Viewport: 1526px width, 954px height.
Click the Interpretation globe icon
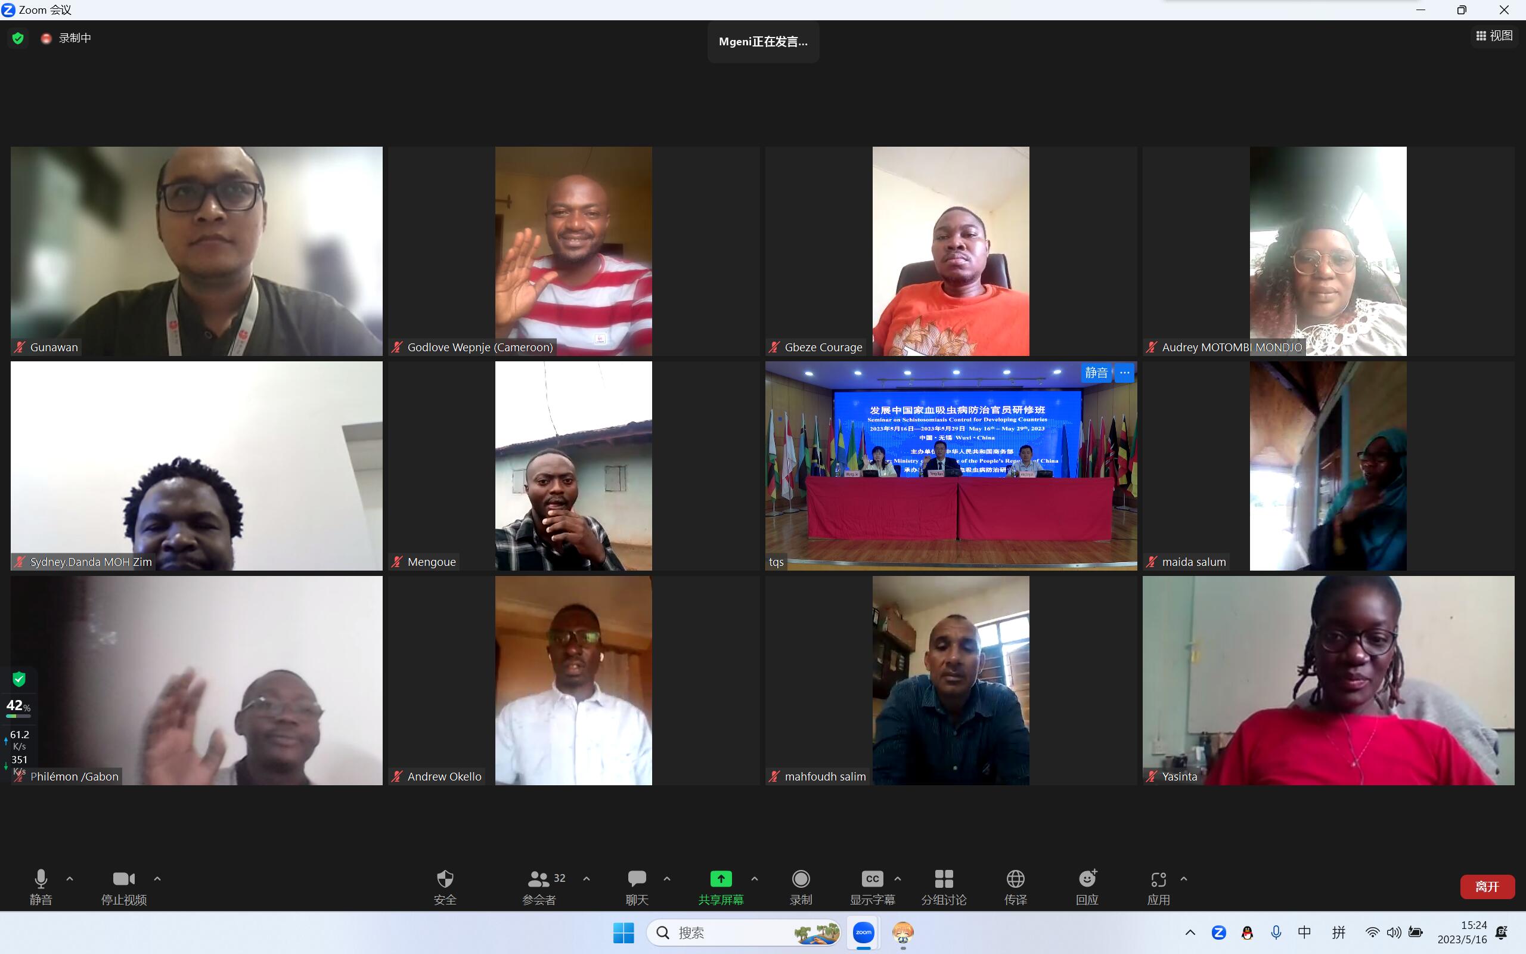pos(1015,879)
